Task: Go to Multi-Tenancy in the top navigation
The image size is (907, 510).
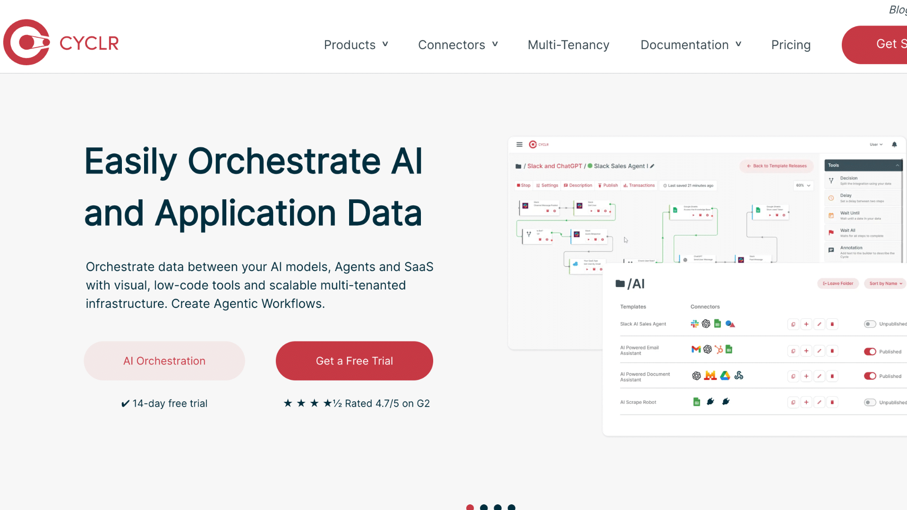Action: [x=568, y=45]
